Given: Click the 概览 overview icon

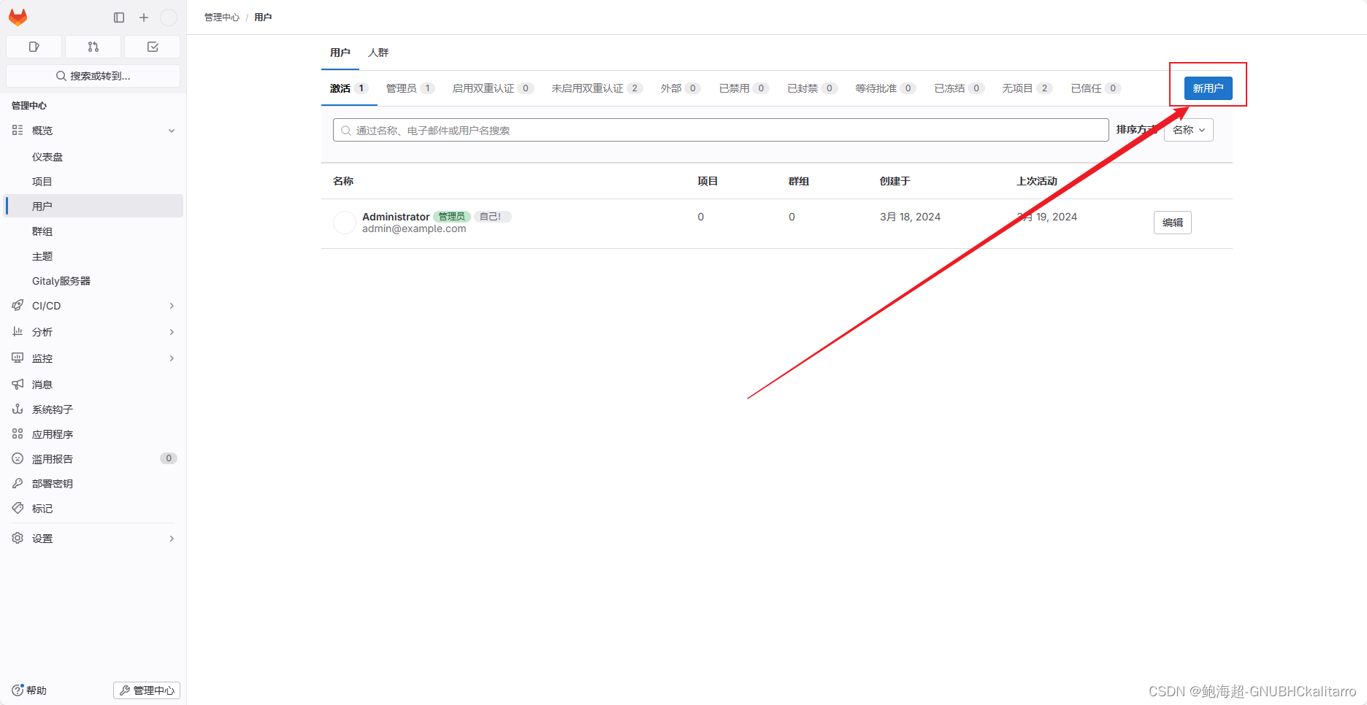Looking at the screenshot, I should tap(18, 130).
